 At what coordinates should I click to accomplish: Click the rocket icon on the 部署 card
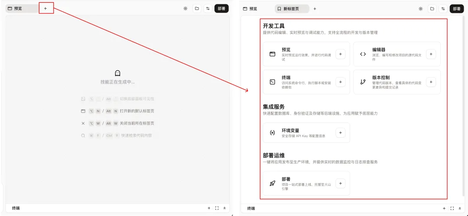(273, 184)
